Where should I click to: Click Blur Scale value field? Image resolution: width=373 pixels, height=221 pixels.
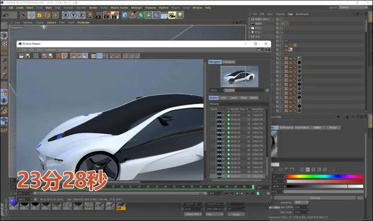tap(301, 212)
